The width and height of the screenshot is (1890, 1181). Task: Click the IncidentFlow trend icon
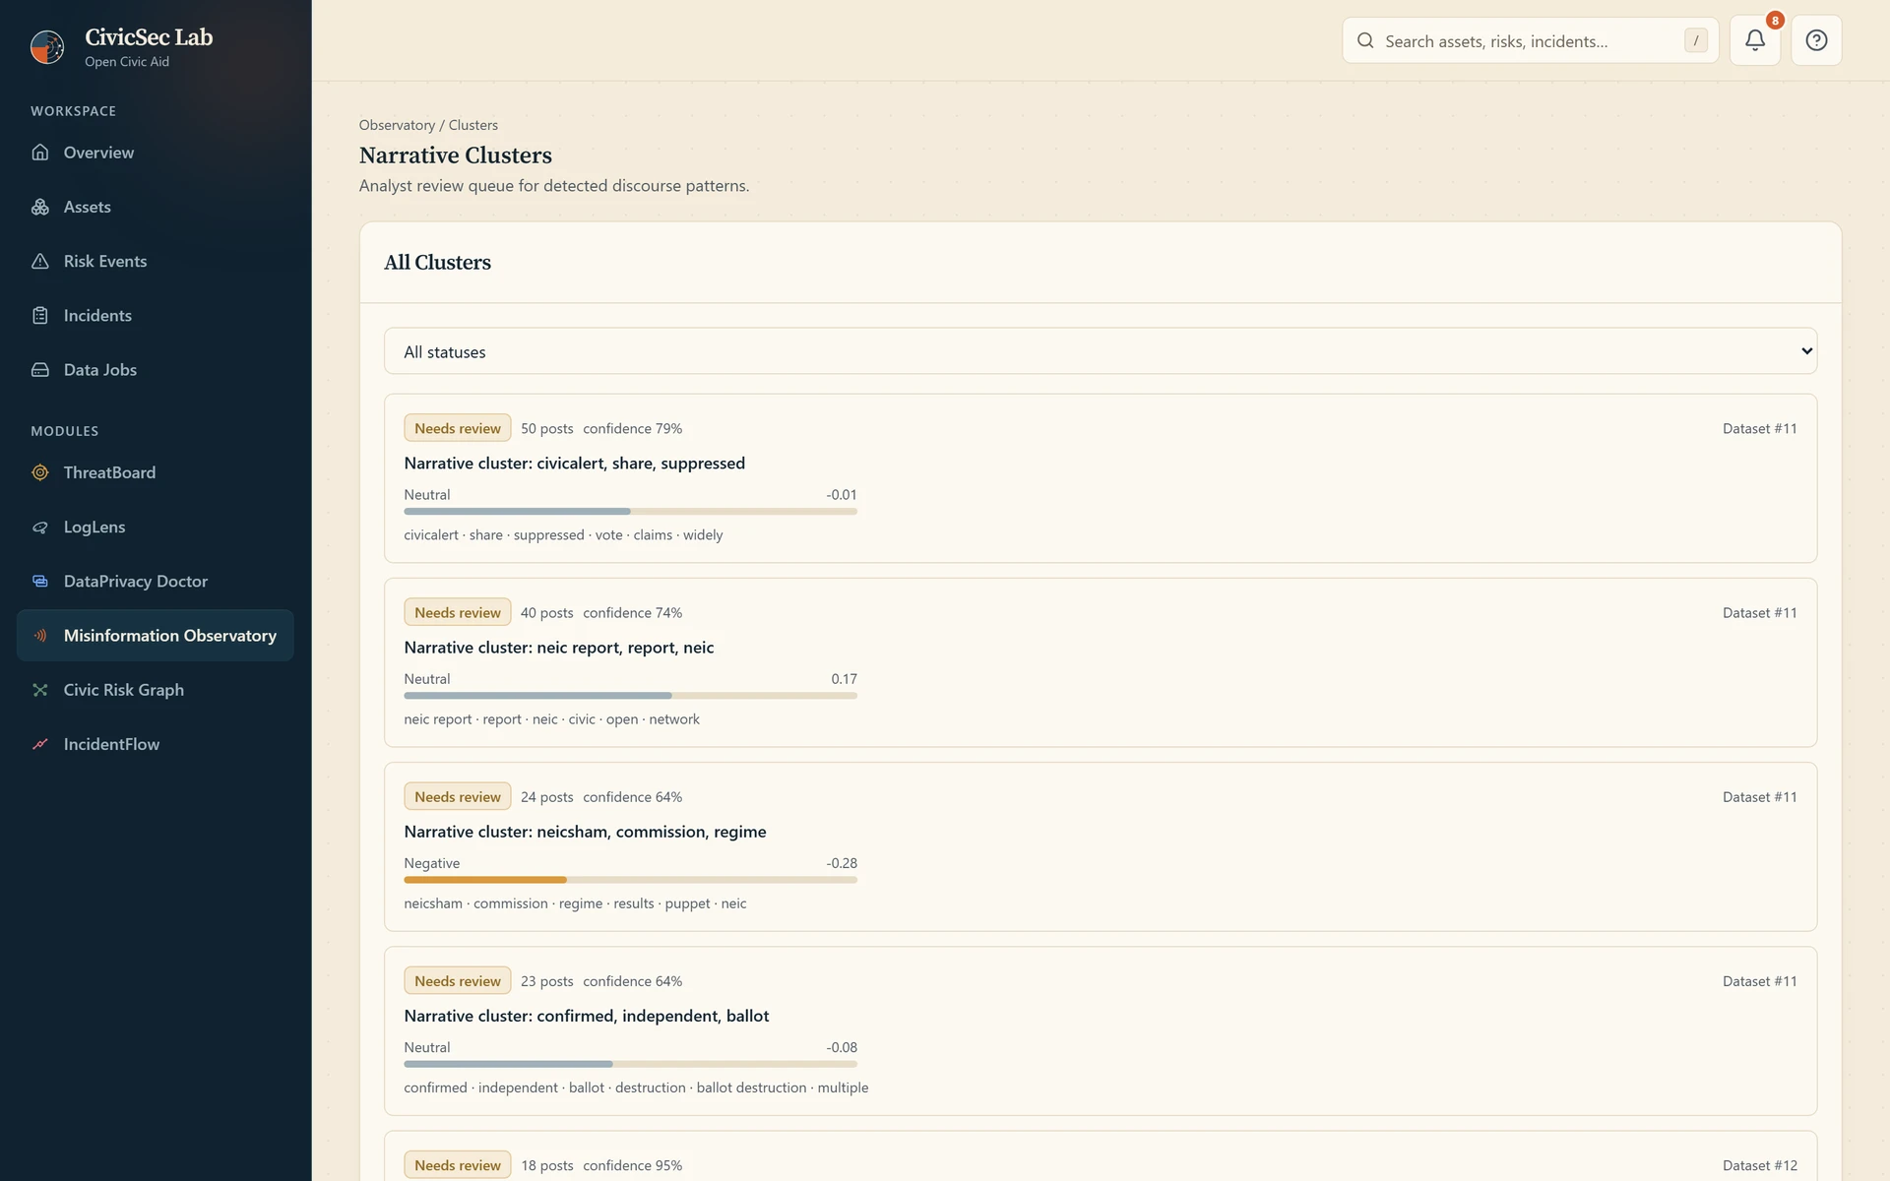tap(40, 743)
